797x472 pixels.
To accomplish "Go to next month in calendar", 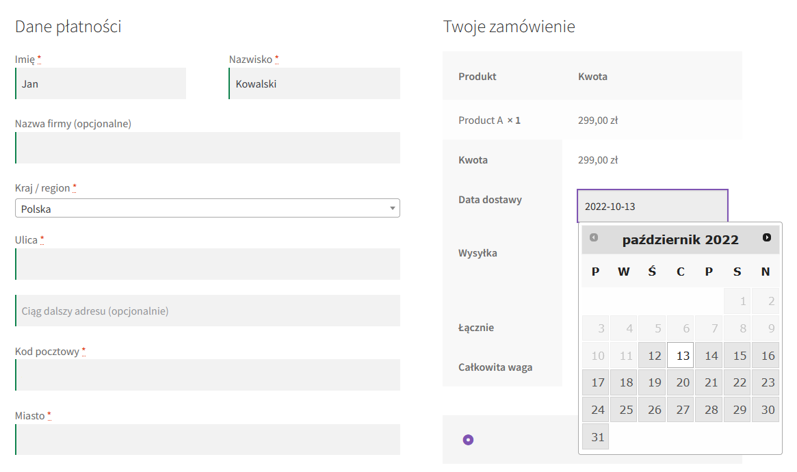I will [x=766, y=237].
